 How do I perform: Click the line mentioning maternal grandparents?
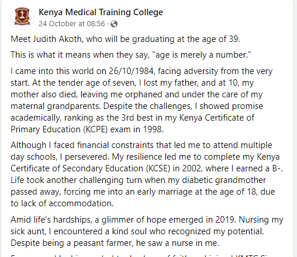[x=137, y=106]
